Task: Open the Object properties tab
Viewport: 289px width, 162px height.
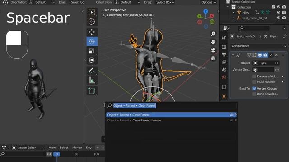Action: 224,96
